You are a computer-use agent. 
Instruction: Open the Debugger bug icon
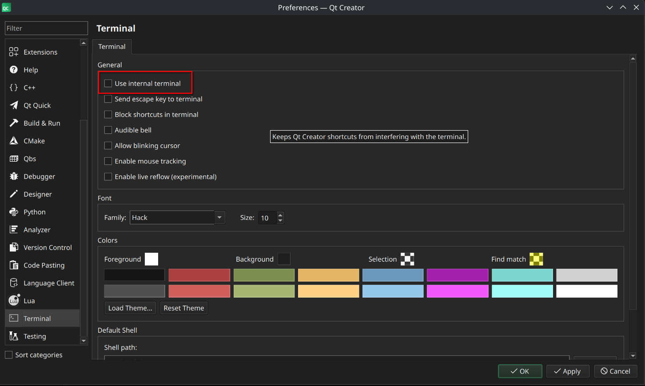click(x=14, y=176)
